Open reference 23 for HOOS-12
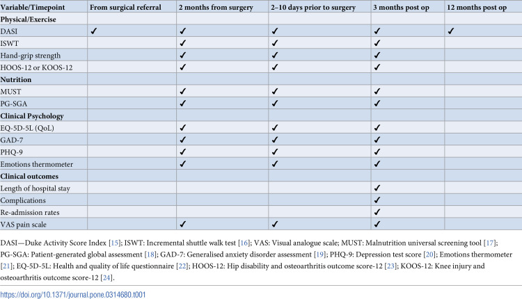The width and height of the screenshot is (522, 299). click(x=390, y=266)
